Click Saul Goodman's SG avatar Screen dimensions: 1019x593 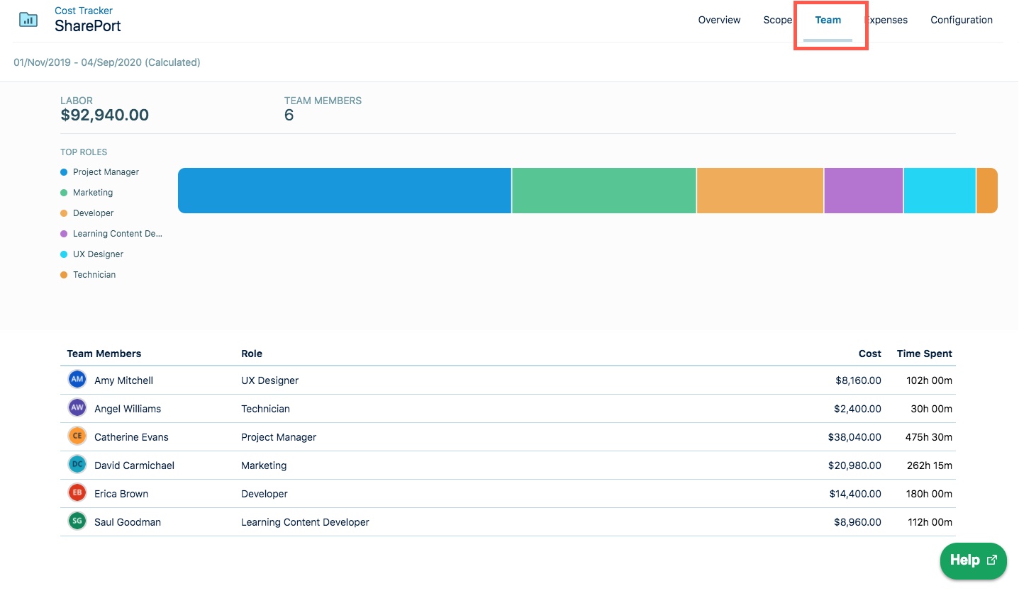tap(77, 521)
